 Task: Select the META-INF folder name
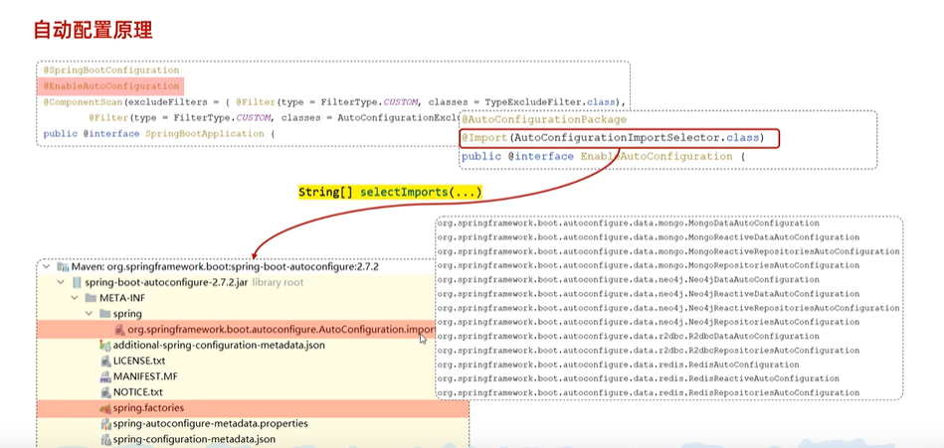point(122,298)
